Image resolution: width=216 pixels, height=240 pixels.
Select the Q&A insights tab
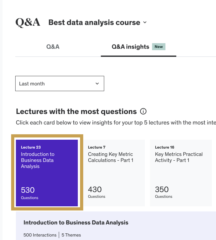(x=138, y=47)
